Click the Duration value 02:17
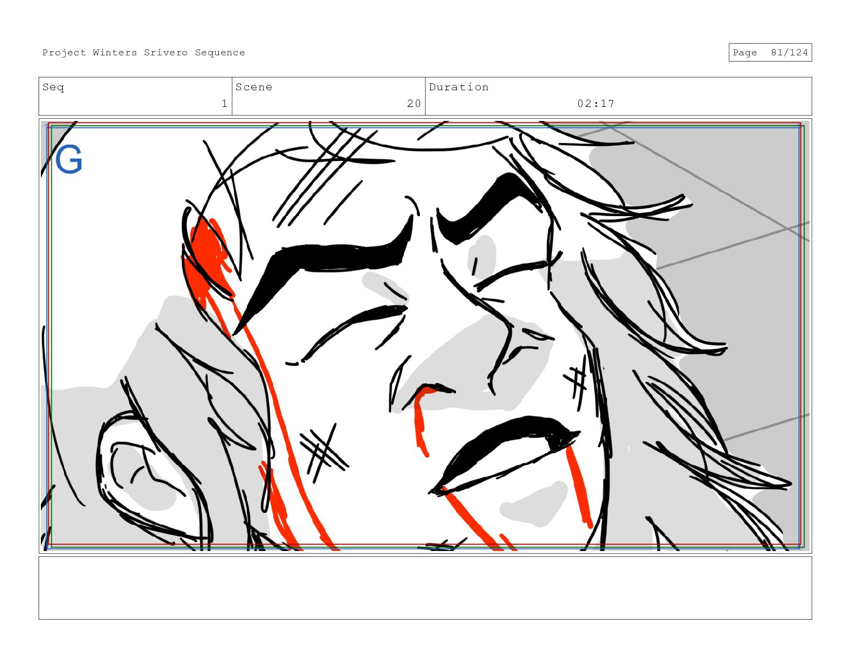Image resolution: width=852 pixels, height=658 pixels. pos(595,103)
